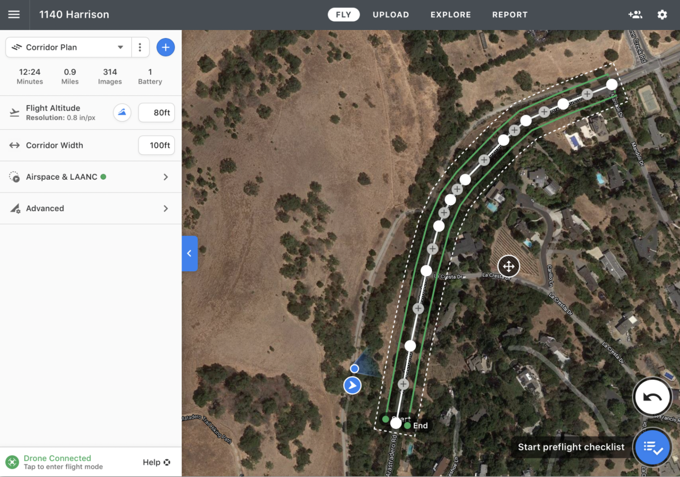Toggle the terrain awareness button

coord(122,112)
